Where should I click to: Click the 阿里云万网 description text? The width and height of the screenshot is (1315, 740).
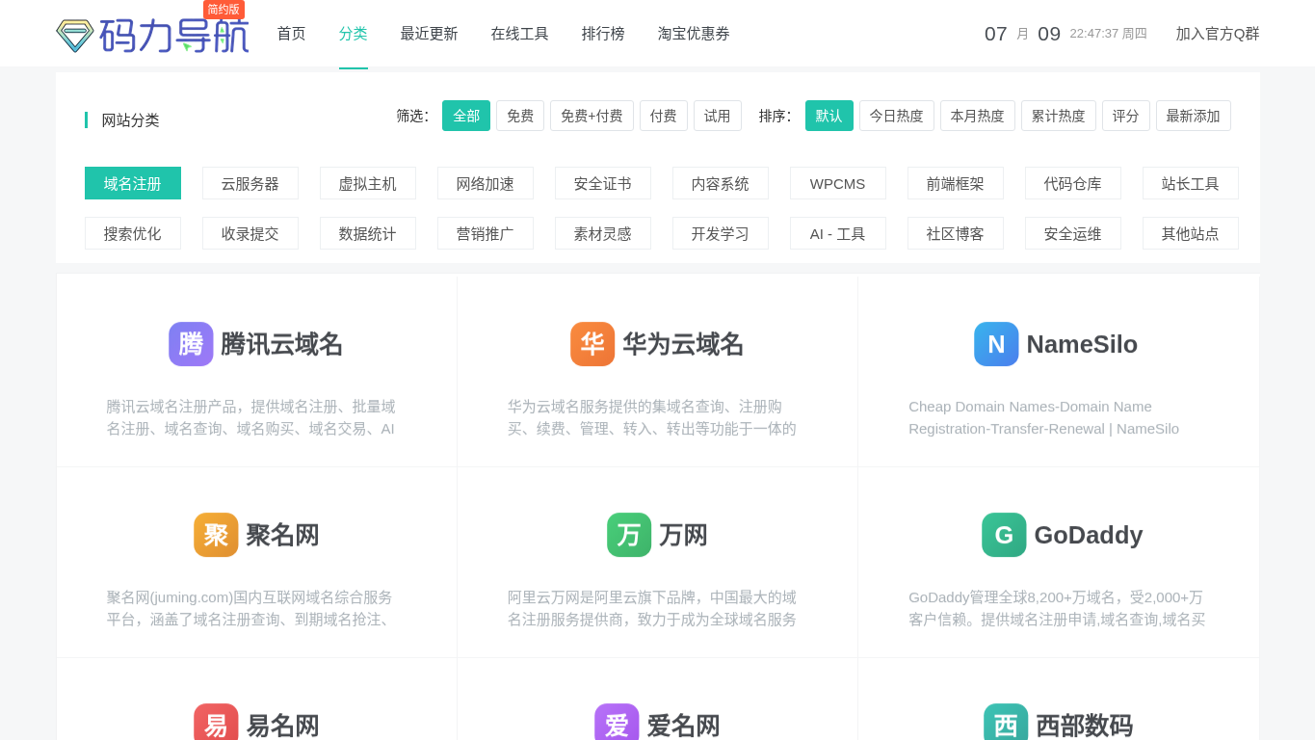click(652, 608)
